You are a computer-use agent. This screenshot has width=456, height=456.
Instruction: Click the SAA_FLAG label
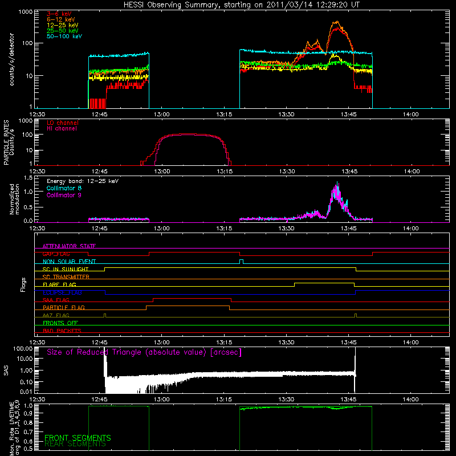click(56, 300)
